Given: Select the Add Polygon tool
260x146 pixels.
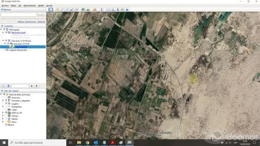Looking at the screenshot, I should click(62, 9).
